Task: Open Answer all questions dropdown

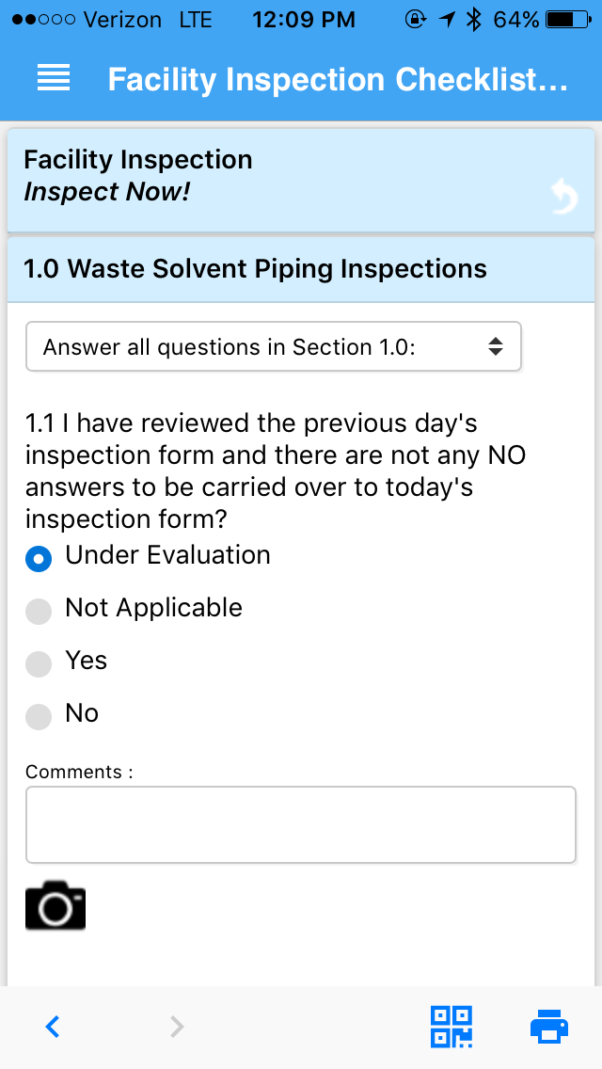Action: [x=273, y=347]
